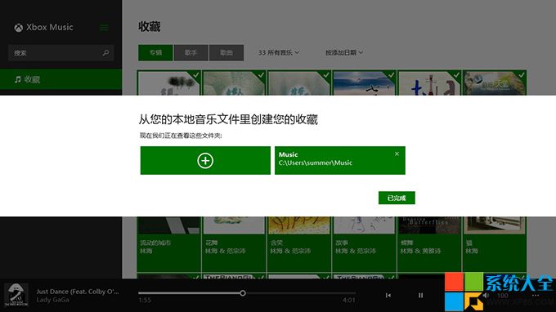Switch to the 歌曲 songs tab

pyautogui.click(x=226, y=53)
